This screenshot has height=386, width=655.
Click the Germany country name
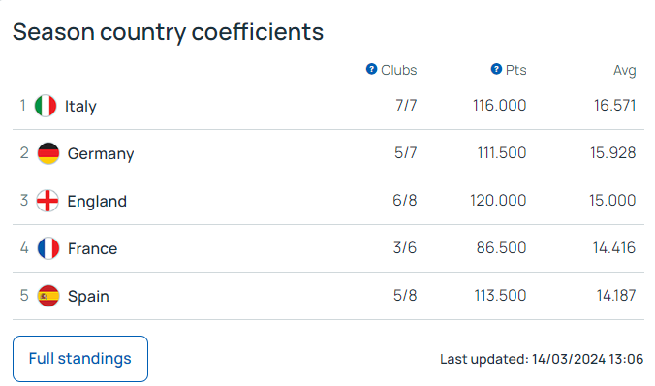coord(101,154)
